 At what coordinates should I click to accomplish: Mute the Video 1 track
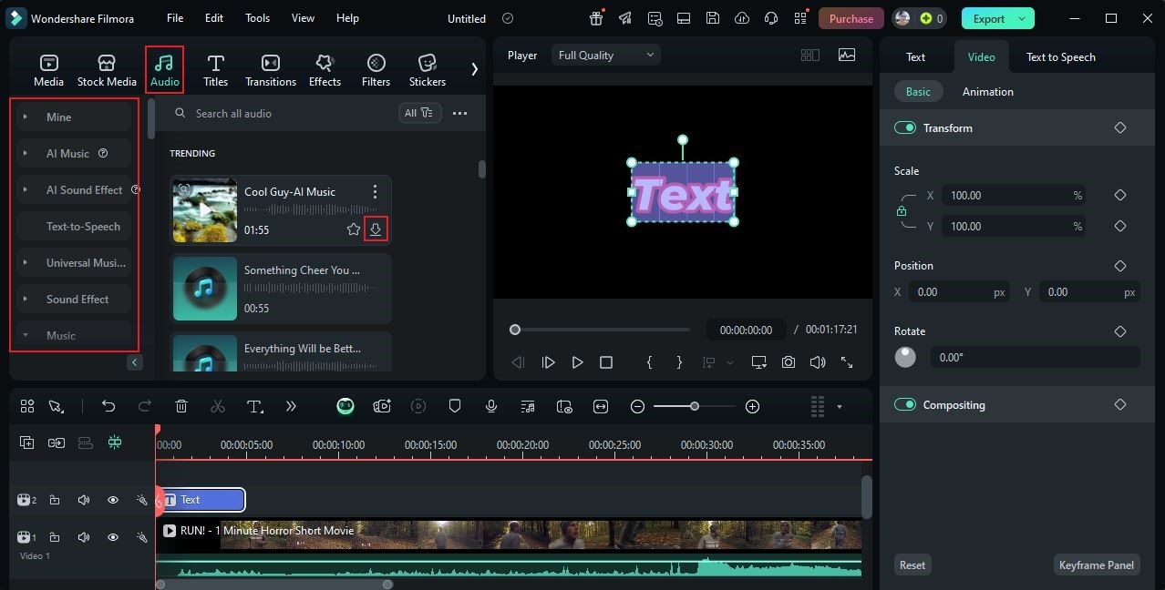coord(84,537)
